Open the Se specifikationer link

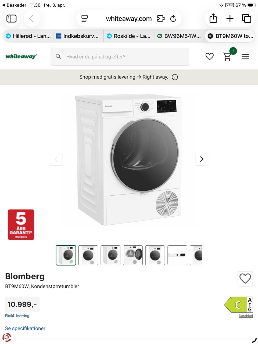click(25, 328)
